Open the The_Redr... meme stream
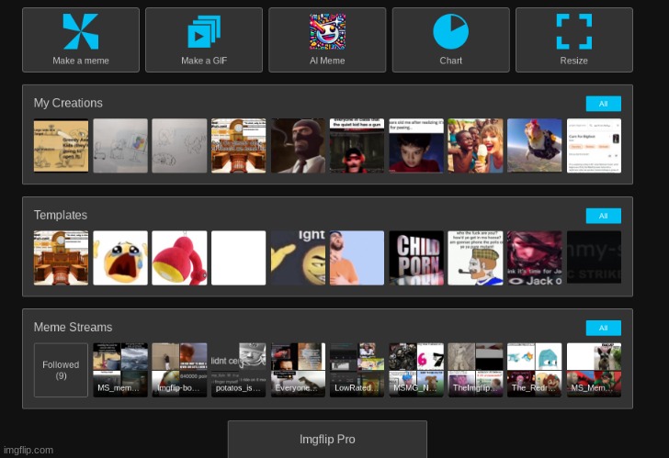This screenshot has width=669, height=458. coord(534,370)
